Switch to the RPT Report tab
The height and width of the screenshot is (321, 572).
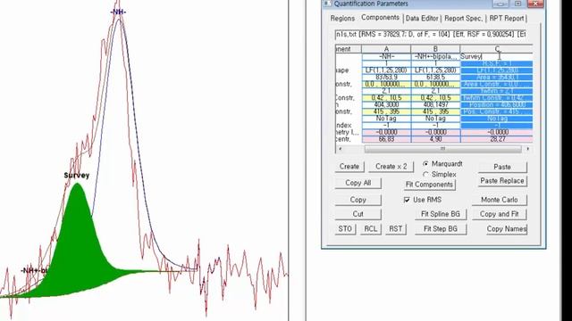point(507,18)
